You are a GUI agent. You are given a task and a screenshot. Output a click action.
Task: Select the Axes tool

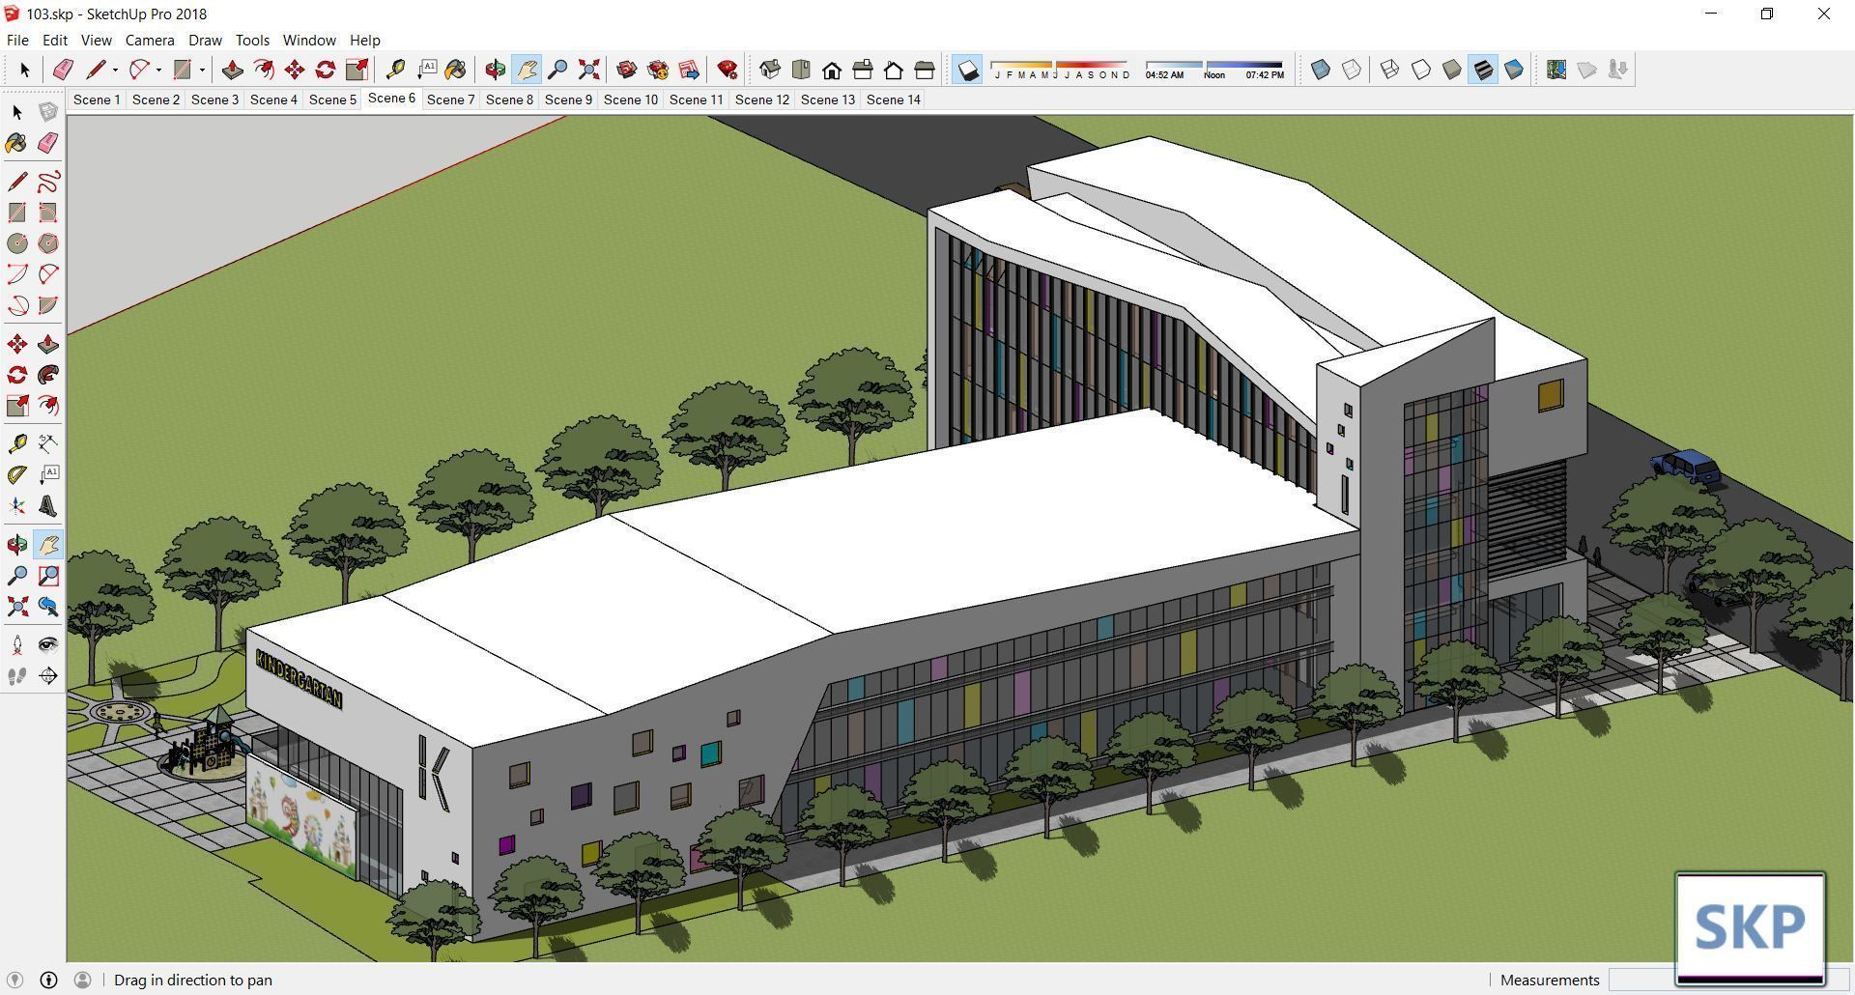tap(17, 506)
